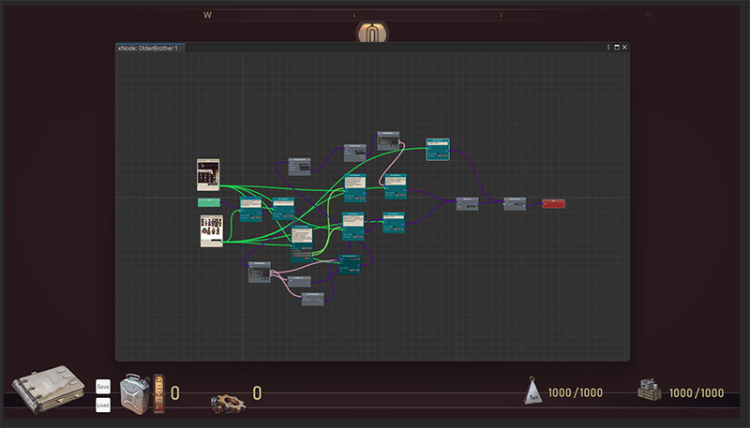750x428 pixels.
Task: Open the journal book icon
Action: pos(48,389)
